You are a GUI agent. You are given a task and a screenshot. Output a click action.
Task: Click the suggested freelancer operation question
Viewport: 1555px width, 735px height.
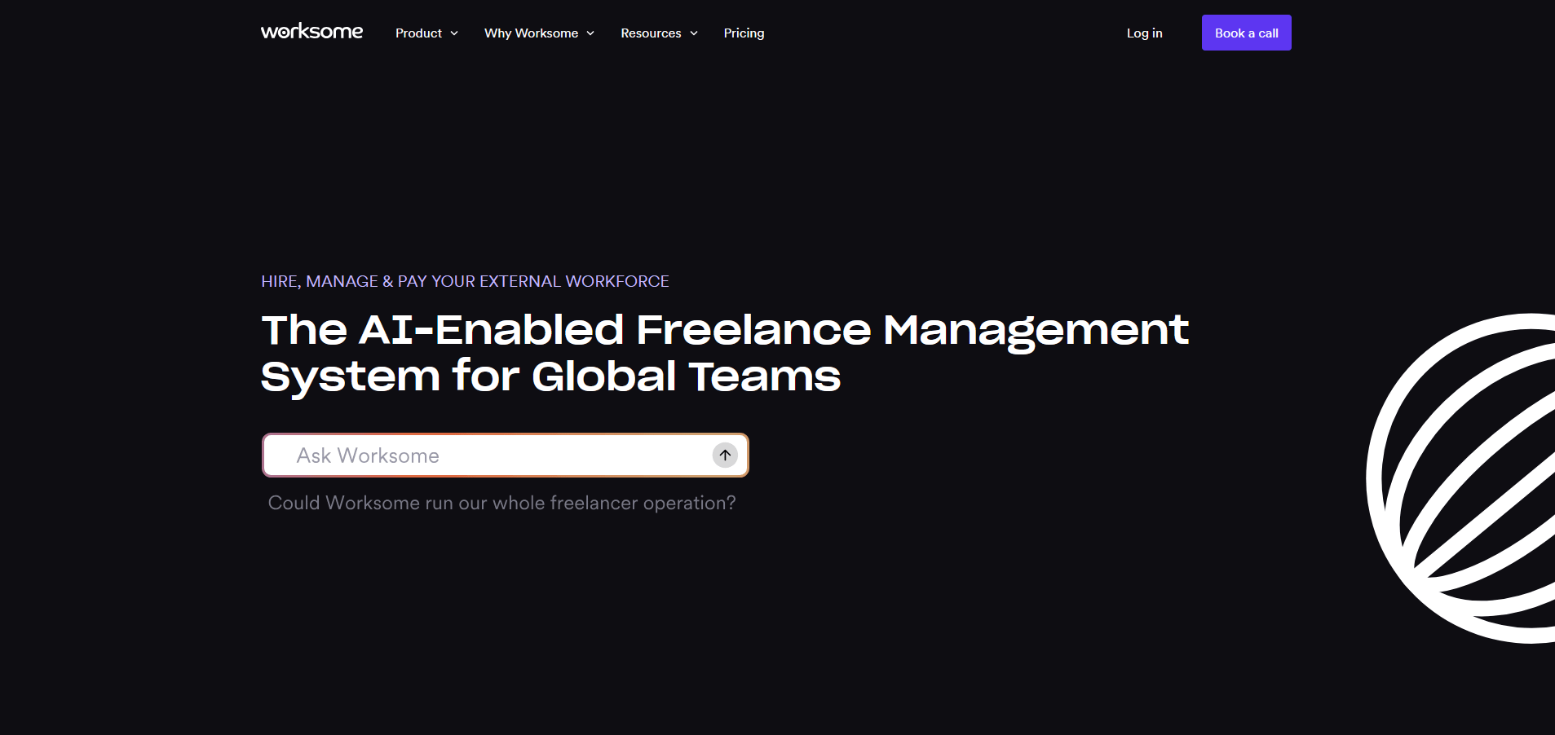point(501,503)
